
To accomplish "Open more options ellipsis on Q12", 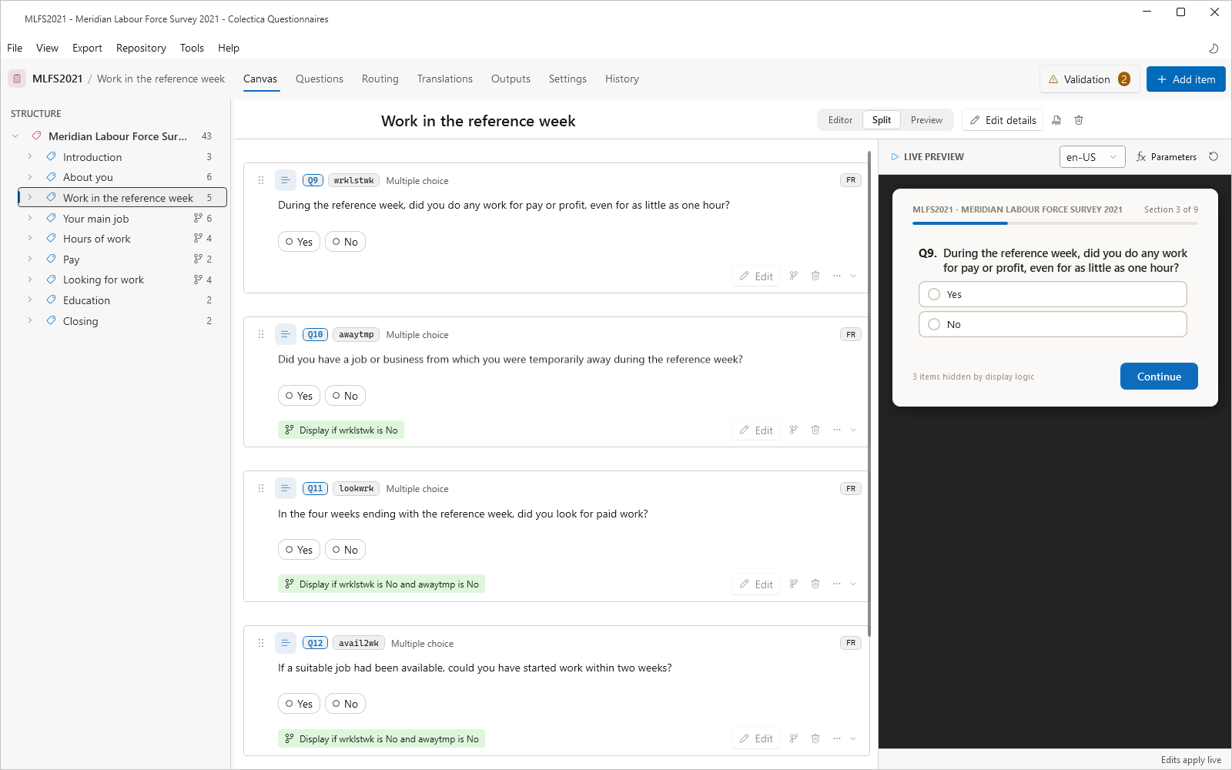I will [x=837, y=738].
